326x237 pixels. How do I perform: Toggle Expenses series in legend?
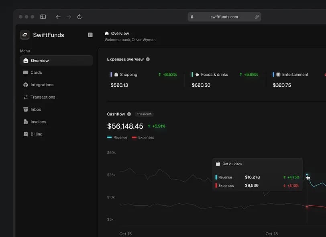(x=143, y=138)
